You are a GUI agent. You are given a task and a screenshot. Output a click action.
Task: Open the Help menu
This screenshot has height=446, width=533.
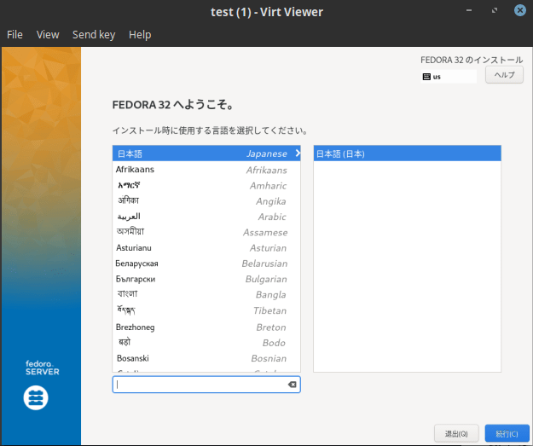tap(140, 35)
